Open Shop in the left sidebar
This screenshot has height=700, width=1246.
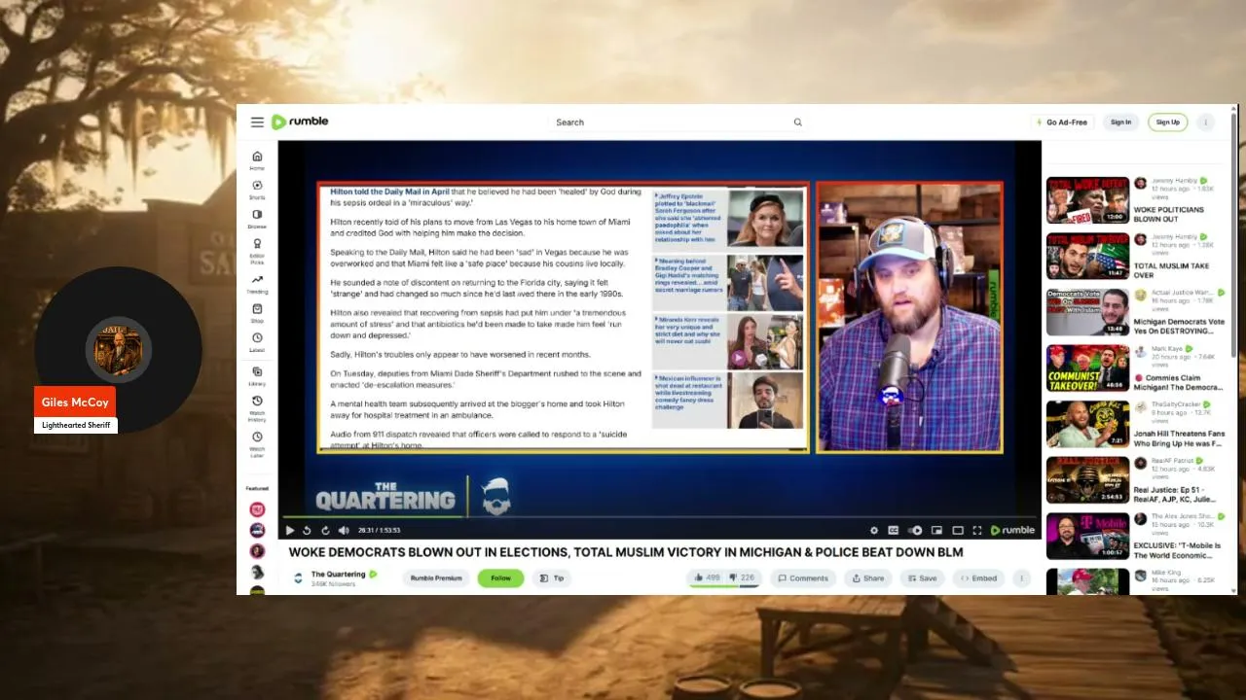(257, 313)
